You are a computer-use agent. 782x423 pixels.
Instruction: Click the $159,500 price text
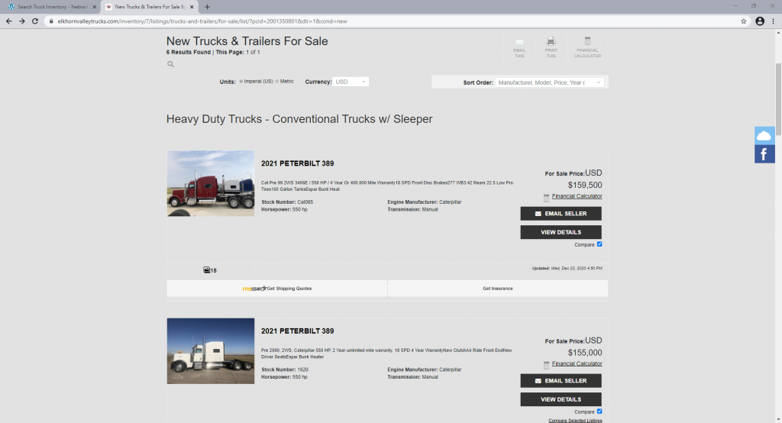click(x=585, y=185)
